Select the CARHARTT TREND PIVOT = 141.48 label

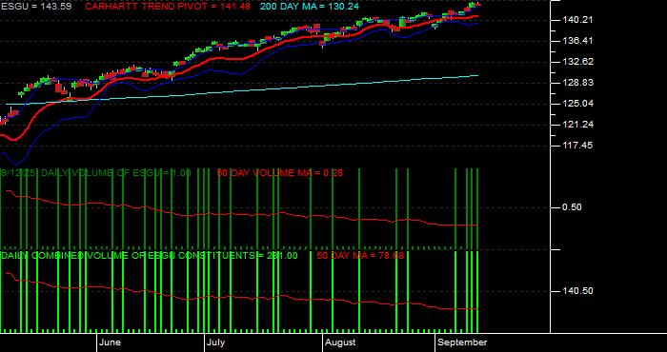click(x=168, y=7)
